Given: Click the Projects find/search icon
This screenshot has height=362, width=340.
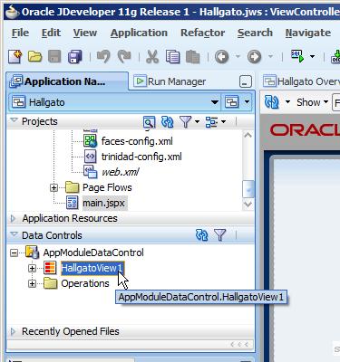Looking at the screenshot, I should pos(149,122).
